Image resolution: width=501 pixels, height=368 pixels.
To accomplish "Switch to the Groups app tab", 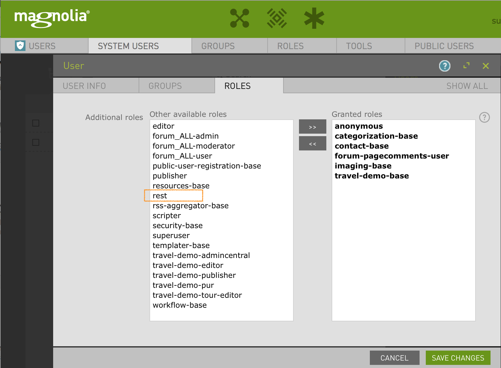I will [218, 46].
